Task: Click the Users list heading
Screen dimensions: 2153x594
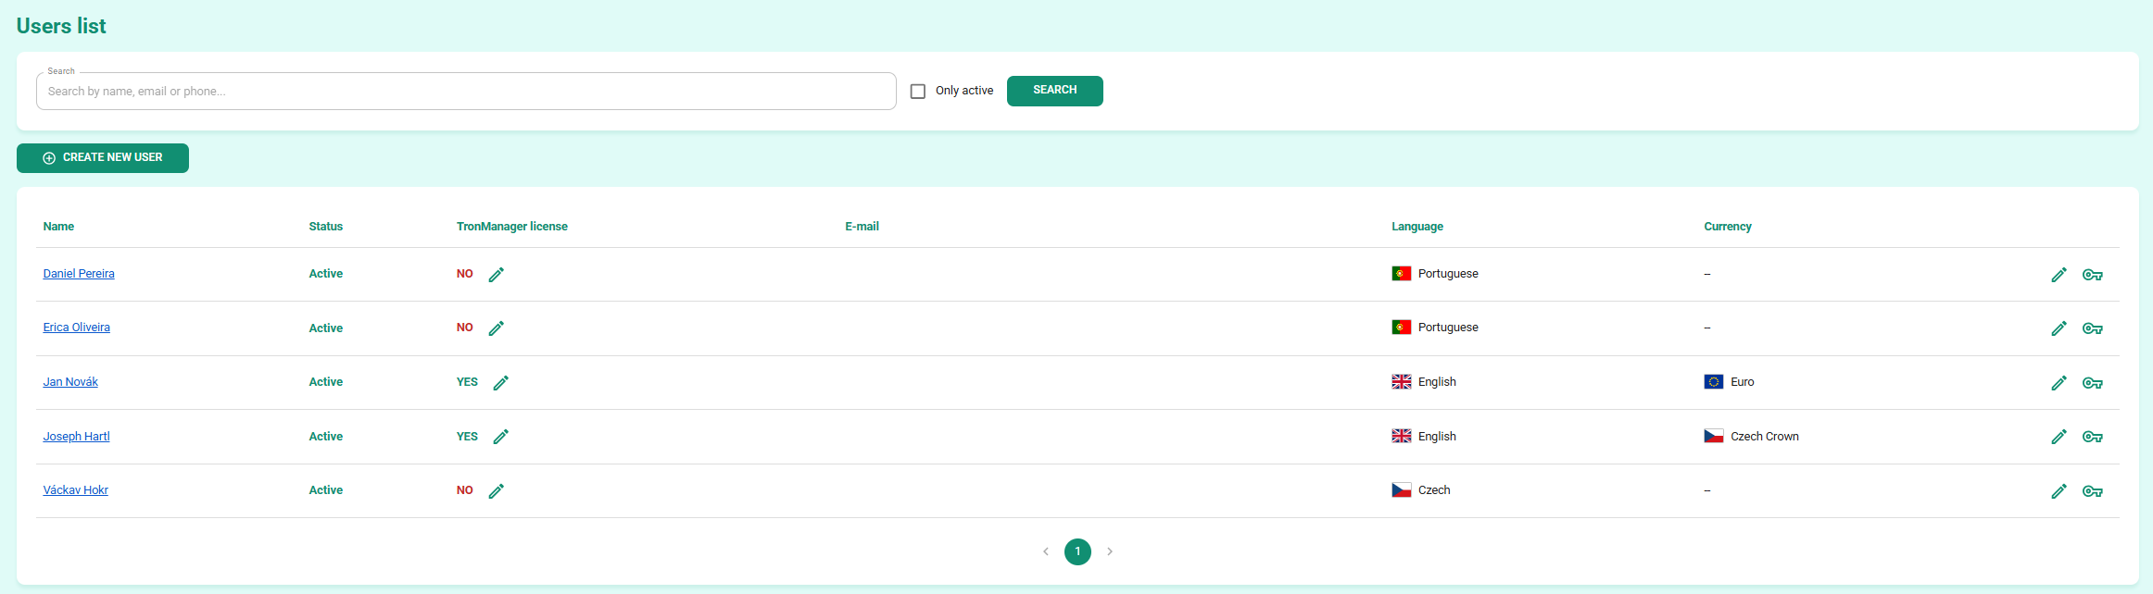Action: [61, 26]
